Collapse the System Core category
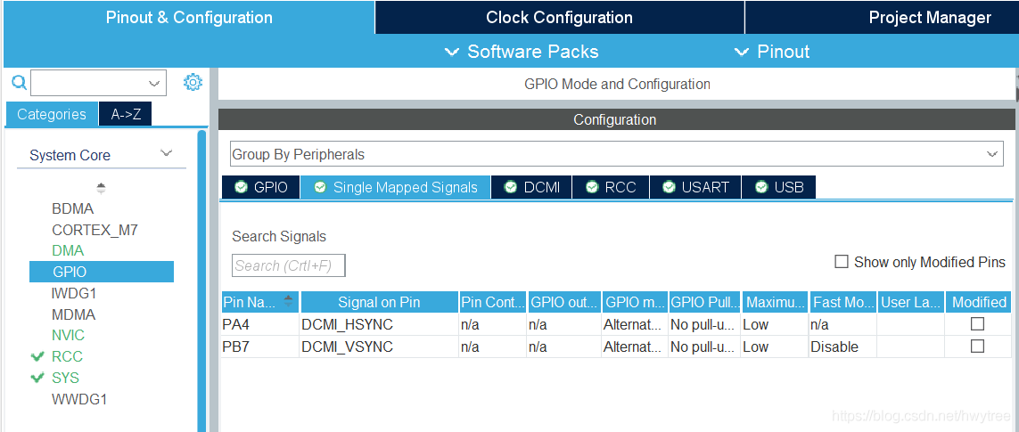Viewport: 1019px width, 432px height. pyautogui.click(x=167, y=153)
